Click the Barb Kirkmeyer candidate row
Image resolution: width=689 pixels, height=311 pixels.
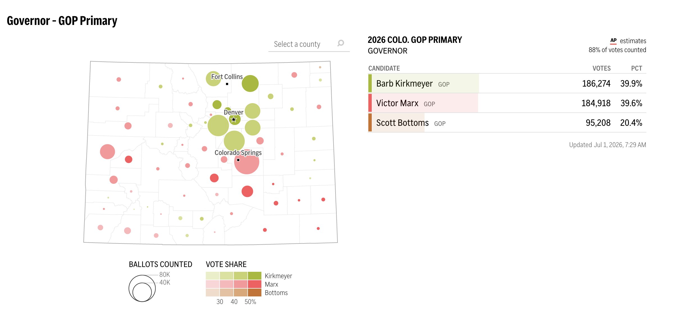pyautogui.click(x=507, y=83)
